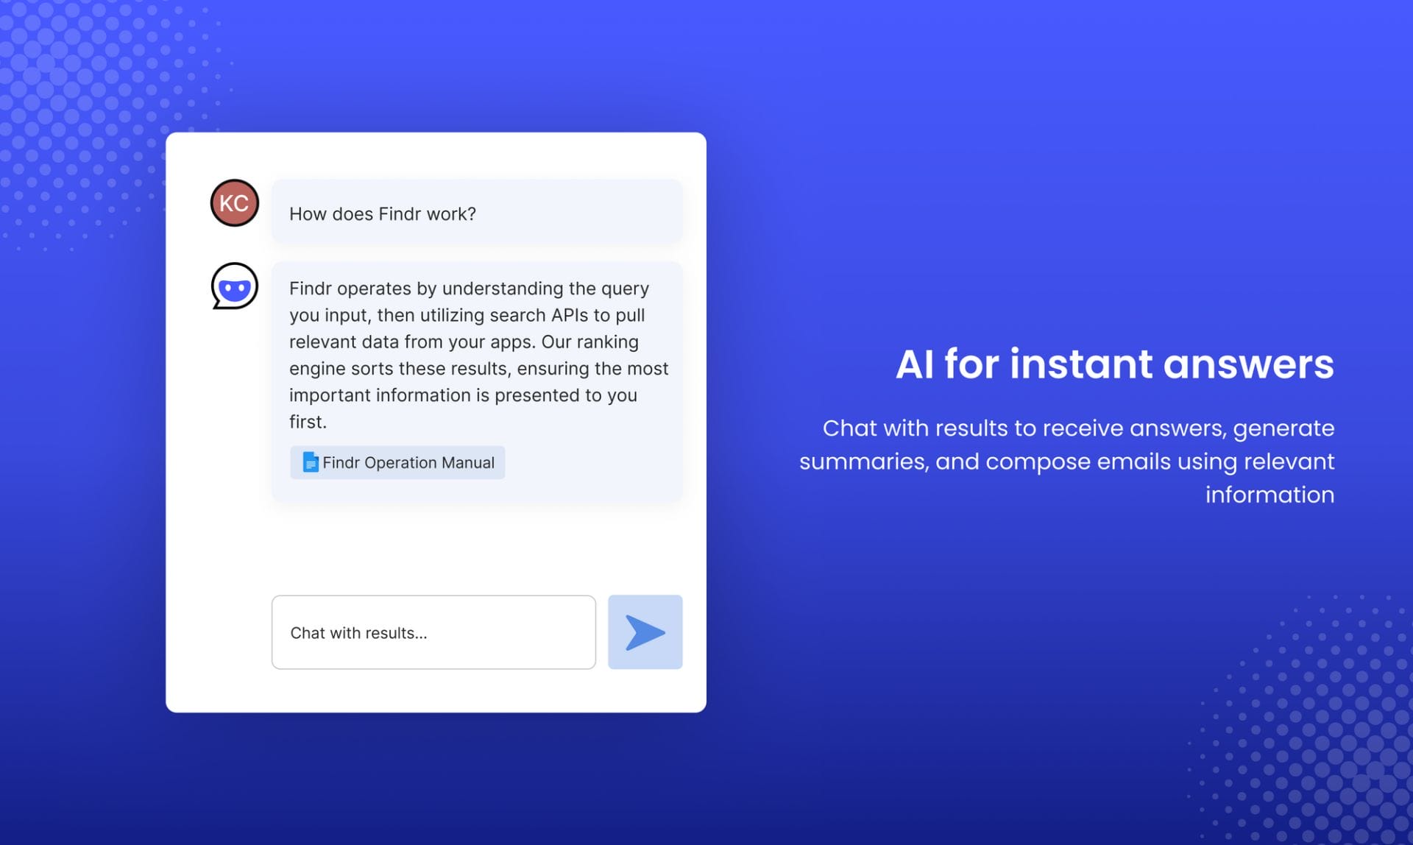Click the blue document icon in source chip

click(x=311, y=462)
